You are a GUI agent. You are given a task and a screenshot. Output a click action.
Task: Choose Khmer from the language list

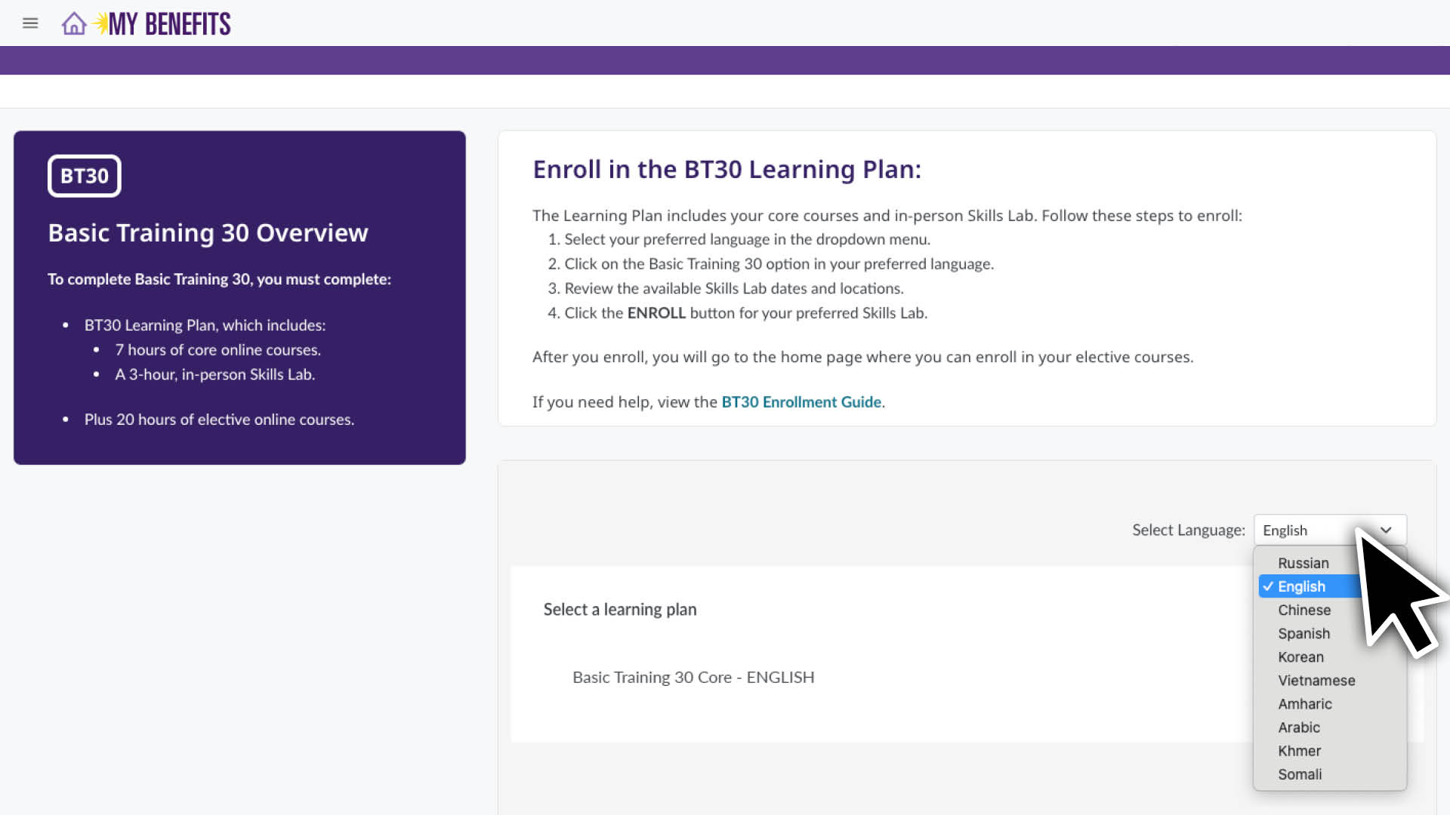[1299, 751]
